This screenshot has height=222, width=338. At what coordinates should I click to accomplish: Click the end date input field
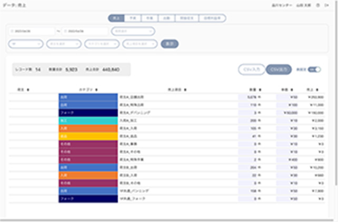[85, 31]
